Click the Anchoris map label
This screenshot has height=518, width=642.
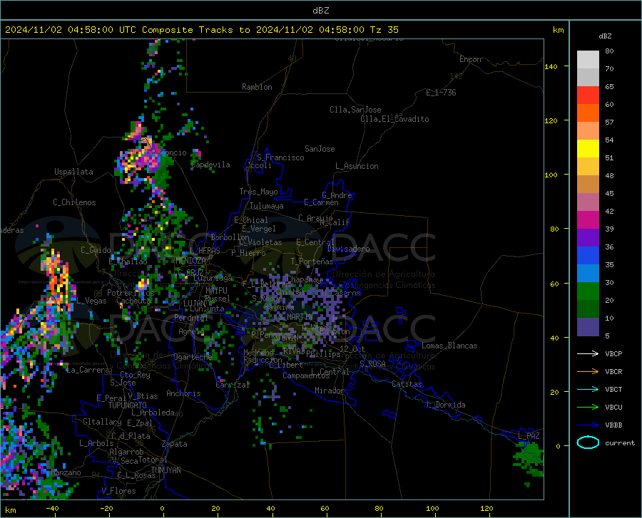[x=183, y=393]
